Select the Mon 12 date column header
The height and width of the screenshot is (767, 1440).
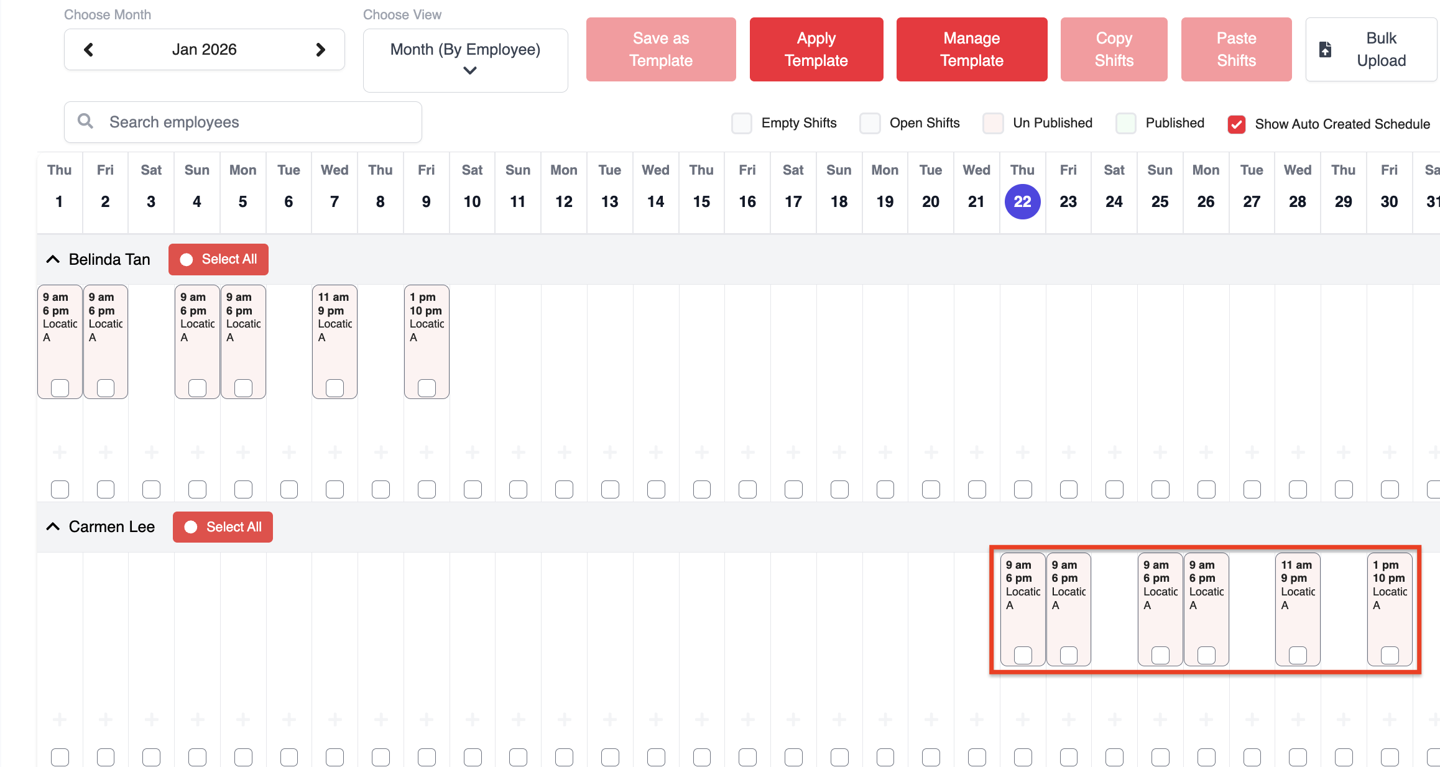[564, 186]
